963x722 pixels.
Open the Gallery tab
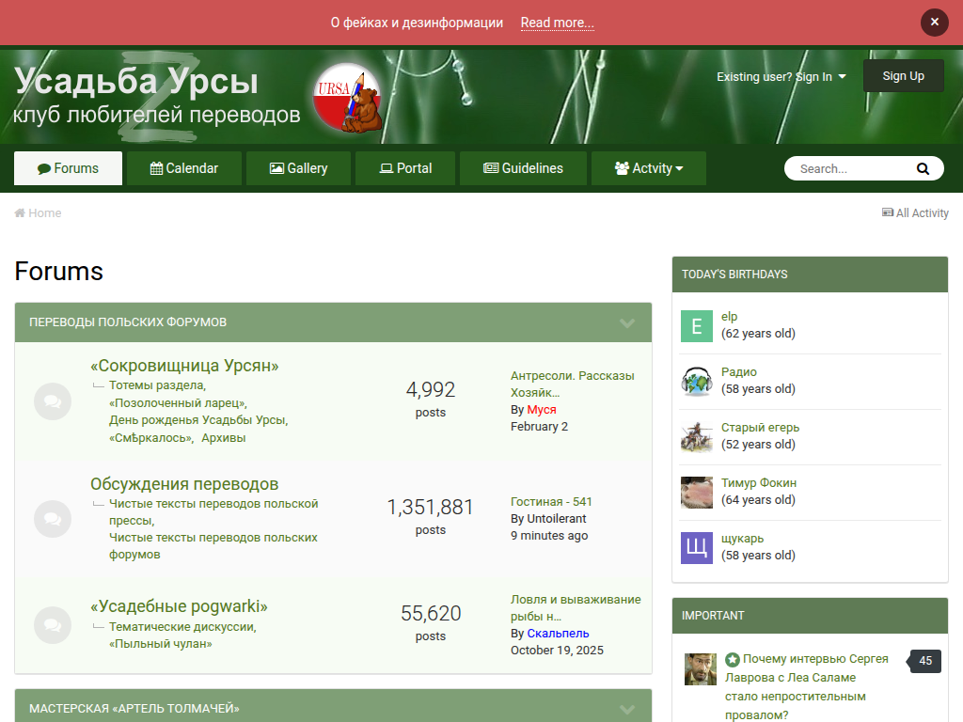click(298, 168)
